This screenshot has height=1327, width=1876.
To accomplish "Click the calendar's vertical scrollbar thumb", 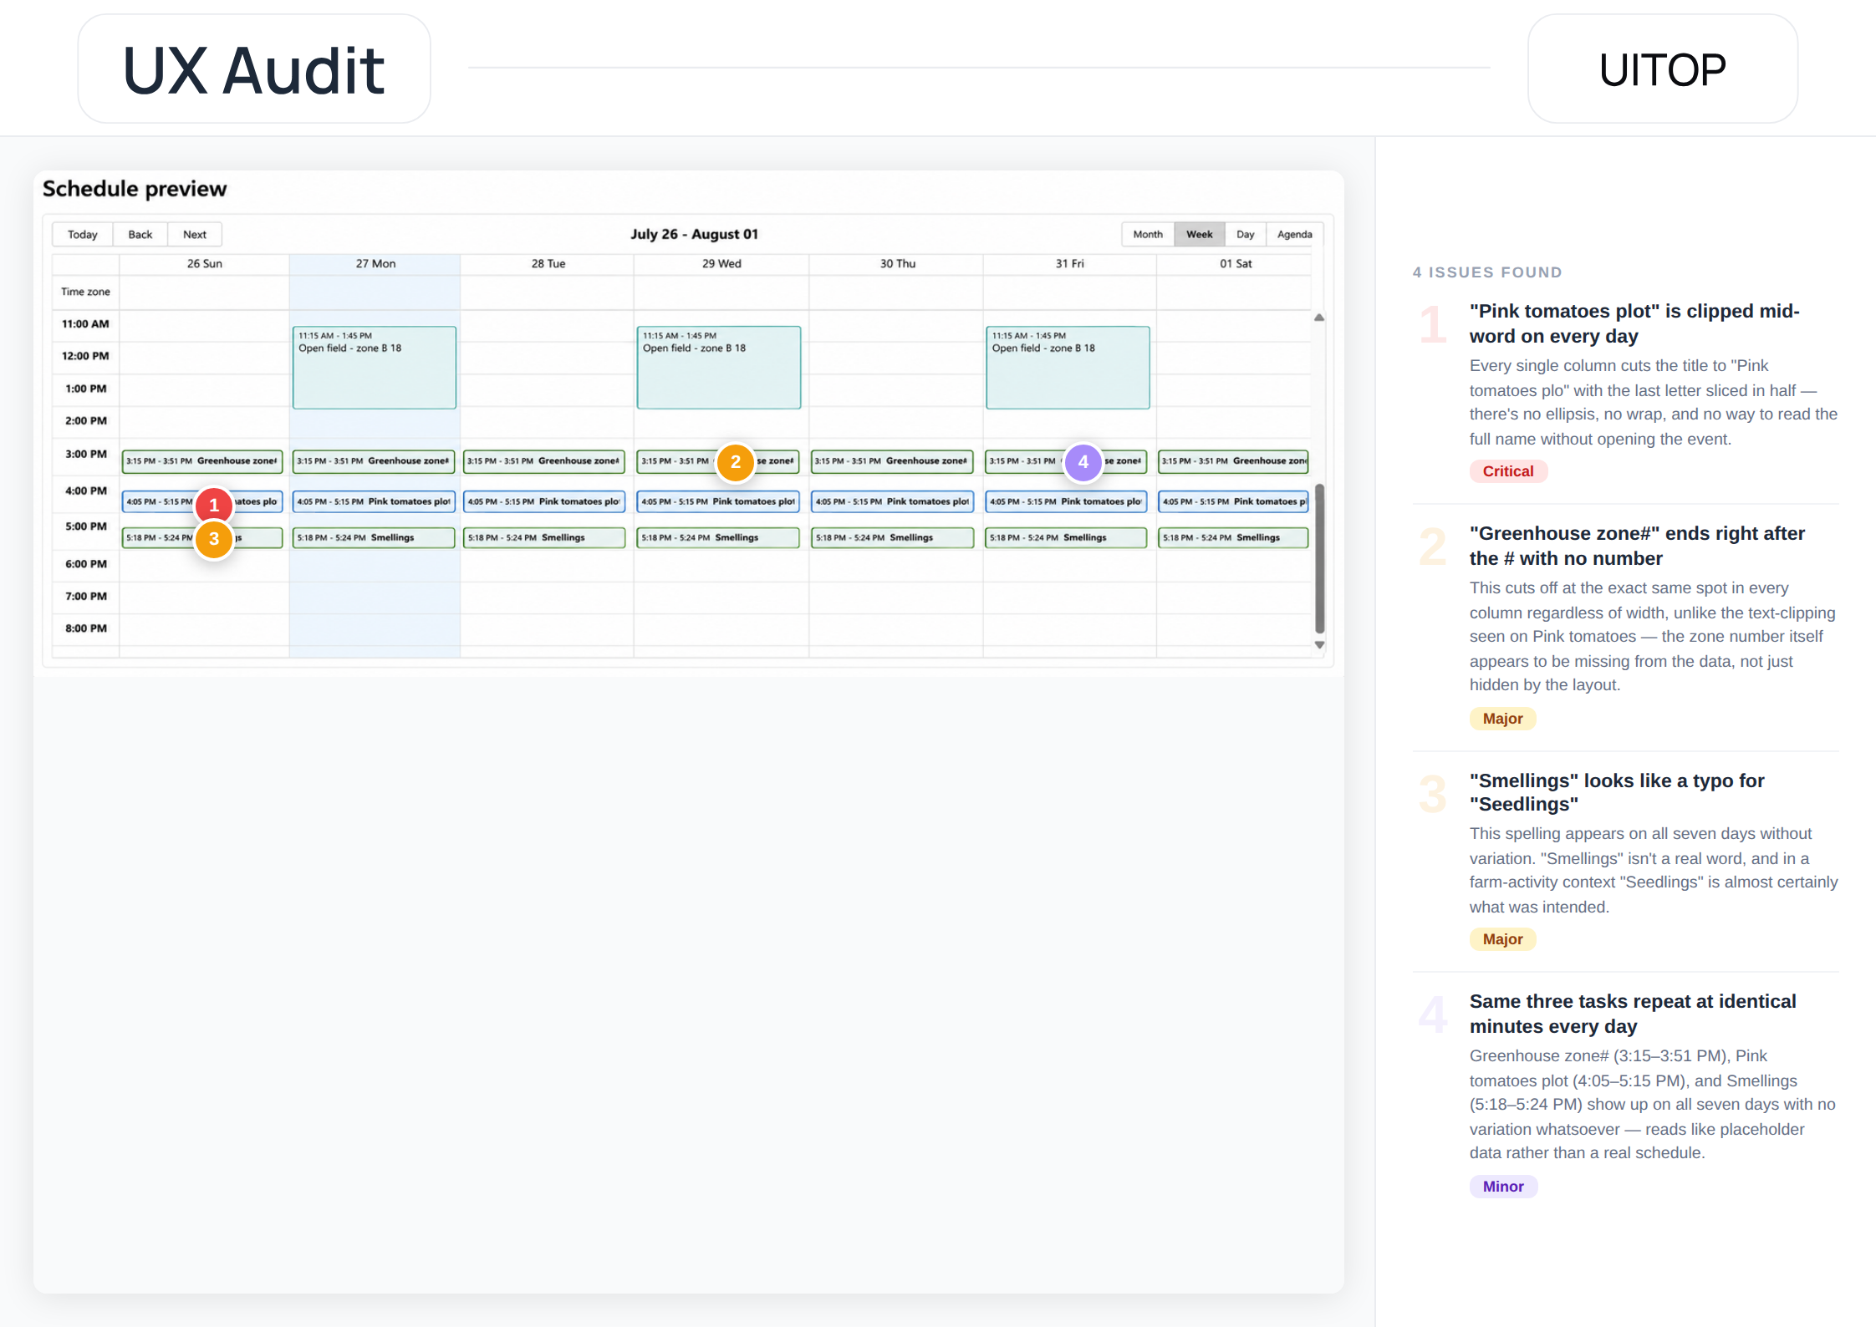I will click(1319, 558).
